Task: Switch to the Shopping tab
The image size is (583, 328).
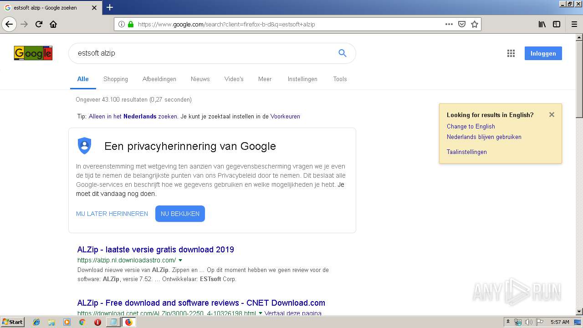Action: point(116,79)
